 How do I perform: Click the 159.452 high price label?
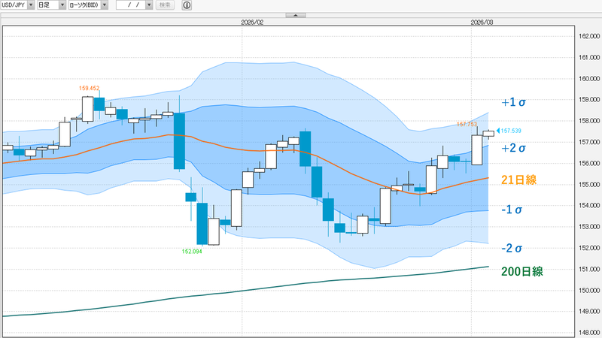(89, 88)
